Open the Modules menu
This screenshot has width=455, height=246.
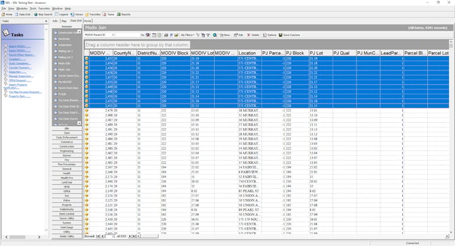[x=22, y=8]
